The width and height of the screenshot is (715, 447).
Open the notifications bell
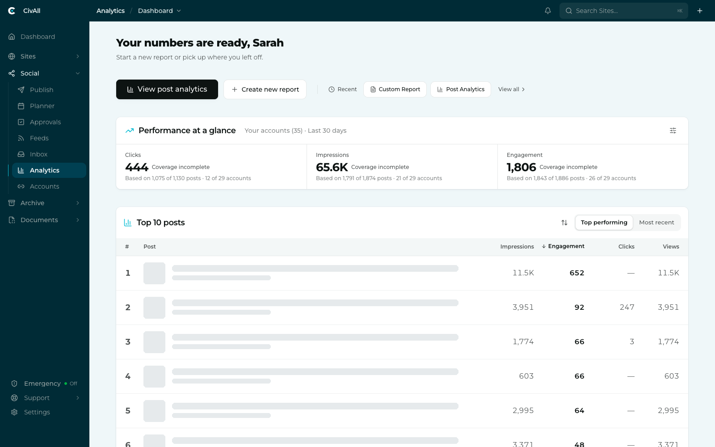pyautogui.click(x=548, y=11)
